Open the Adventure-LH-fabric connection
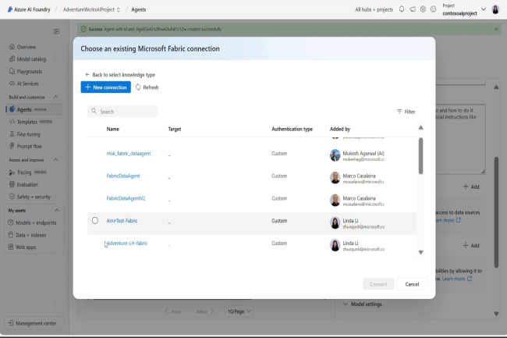 click(127, 244)
